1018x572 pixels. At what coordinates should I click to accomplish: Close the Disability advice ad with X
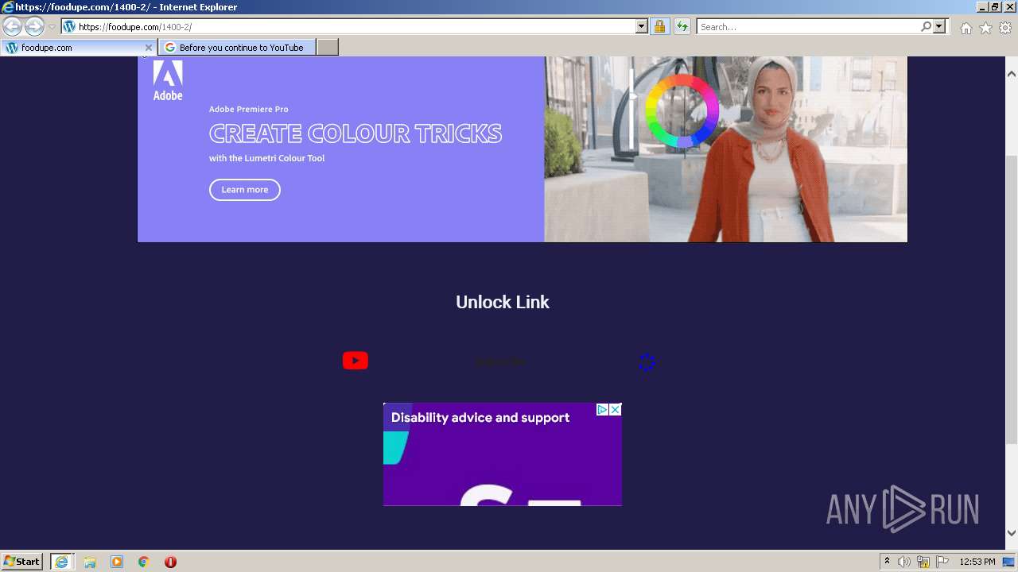click(615, 410)
